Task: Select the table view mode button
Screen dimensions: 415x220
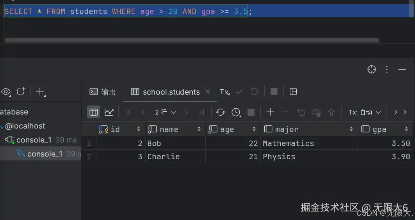Action: [93, 112]
